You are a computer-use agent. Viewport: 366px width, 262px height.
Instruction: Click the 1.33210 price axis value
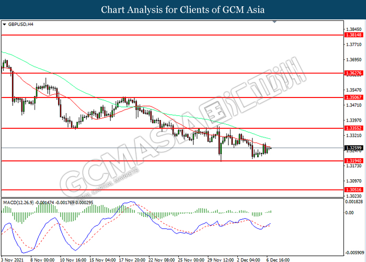(354, 135)
